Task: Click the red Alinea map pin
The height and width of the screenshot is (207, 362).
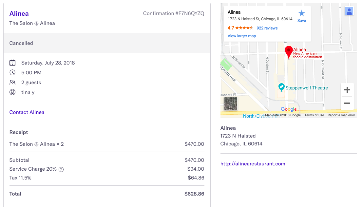Action: click(x=289, y=52)
